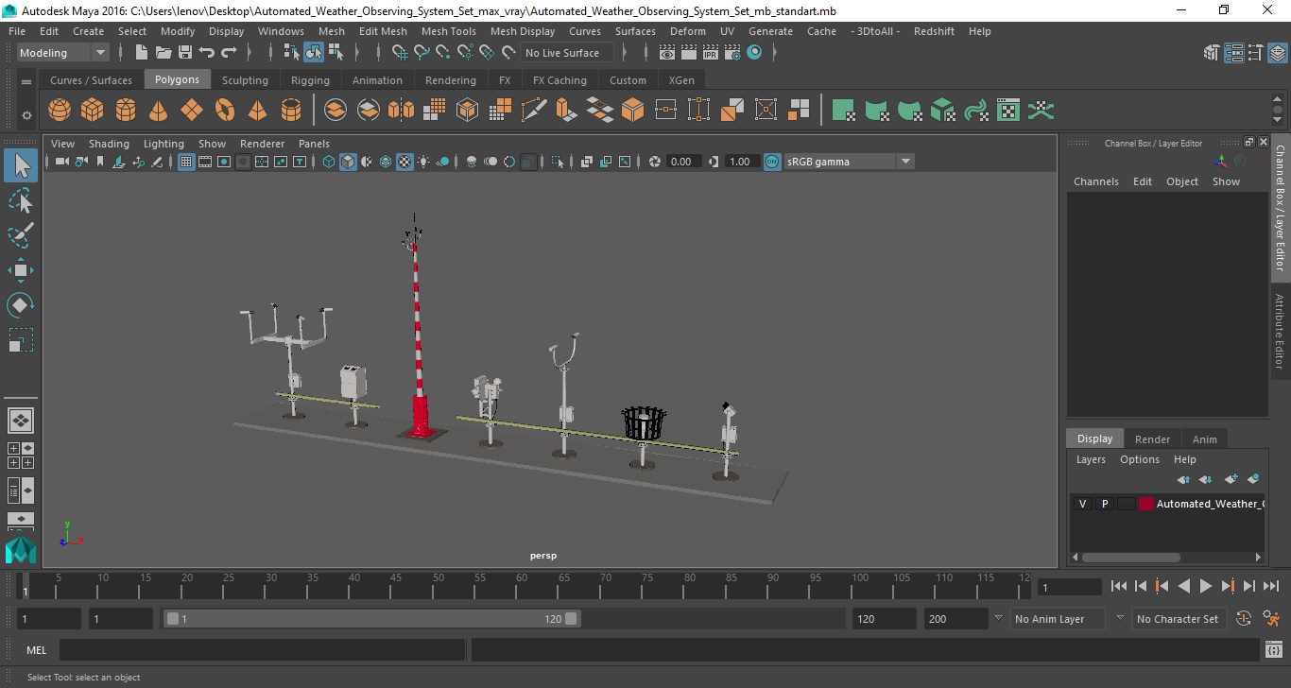Image resolution: width=1291 pixels, height=688 pixels.
Task: Select the Paint Selection tool
Action: [21, 235]
